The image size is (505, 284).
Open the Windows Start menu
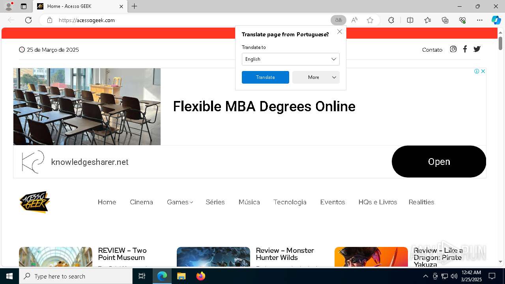9,276
